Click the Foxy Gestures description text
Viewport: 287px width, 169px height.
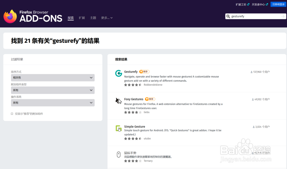(173, 106)
